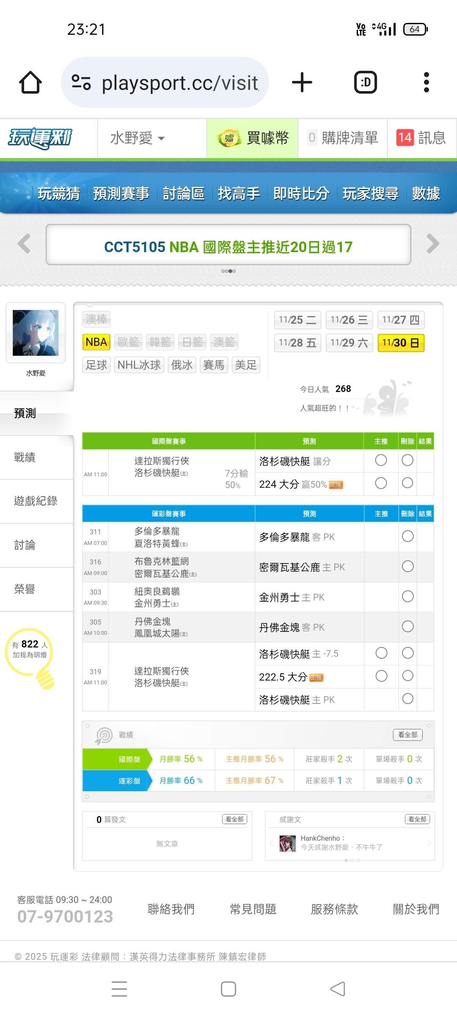This screenshot has width=457, height=1017.
Task: Open the 找高手 nav menu
Action: point(239,194)
